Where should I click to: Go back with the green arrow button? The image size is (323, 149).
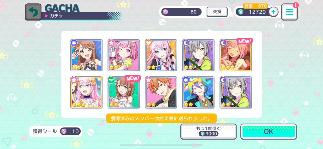pyautogui.click(x=33, y=12)
